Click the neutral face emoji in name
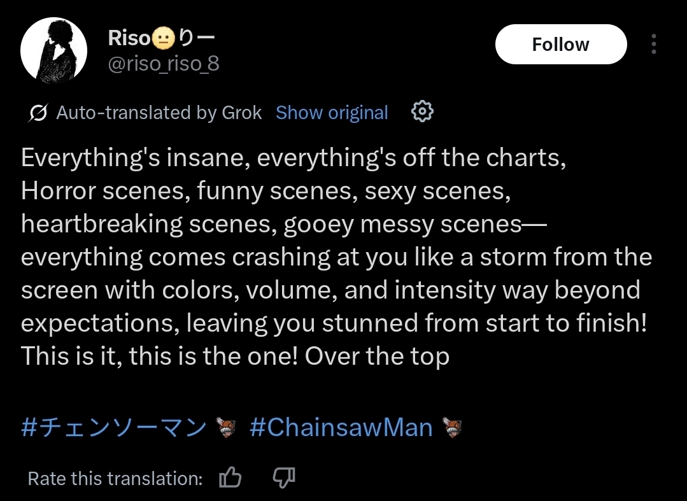687x501 pixels. tap(162, 39)
